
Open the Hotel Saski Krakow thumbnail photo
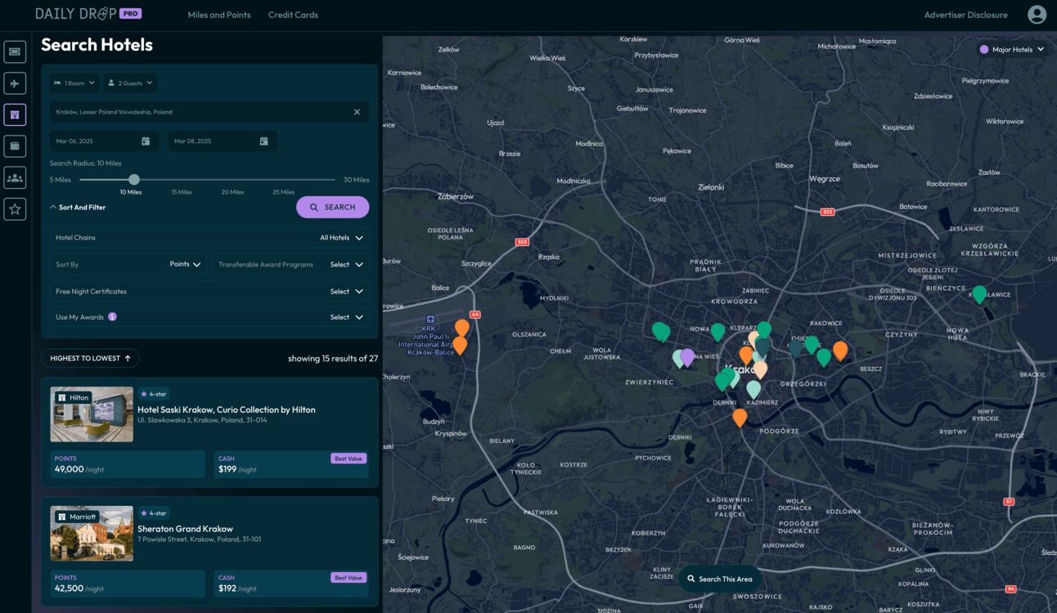[92, 414]
